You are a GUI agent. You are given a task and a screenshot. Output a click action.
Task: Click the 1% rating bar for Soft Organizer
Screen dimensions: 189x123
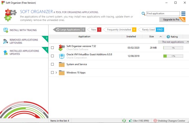pyautogui.click(x=173, y=48)
